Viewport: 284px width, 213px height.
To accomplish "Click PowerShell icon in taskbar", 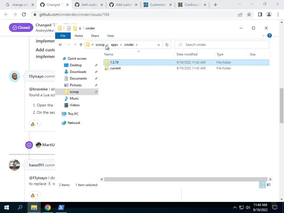I will [x=61, y=207].
